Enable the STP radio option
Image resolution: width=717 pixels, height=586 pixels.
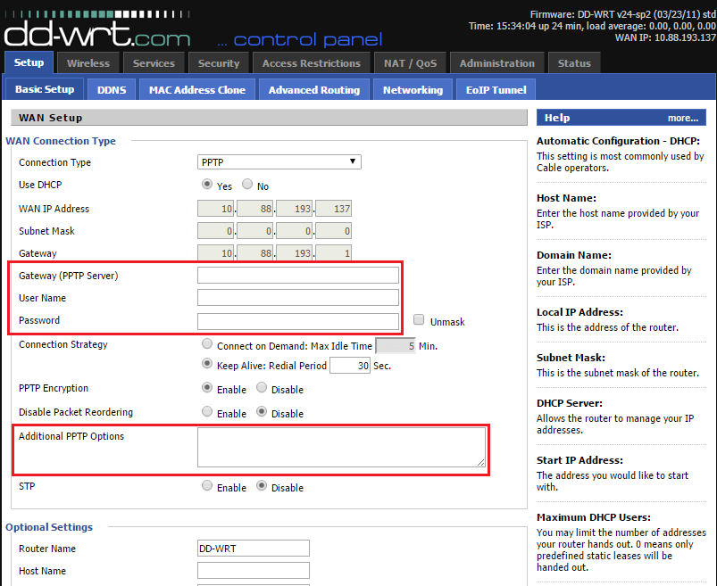pos(207,486)
